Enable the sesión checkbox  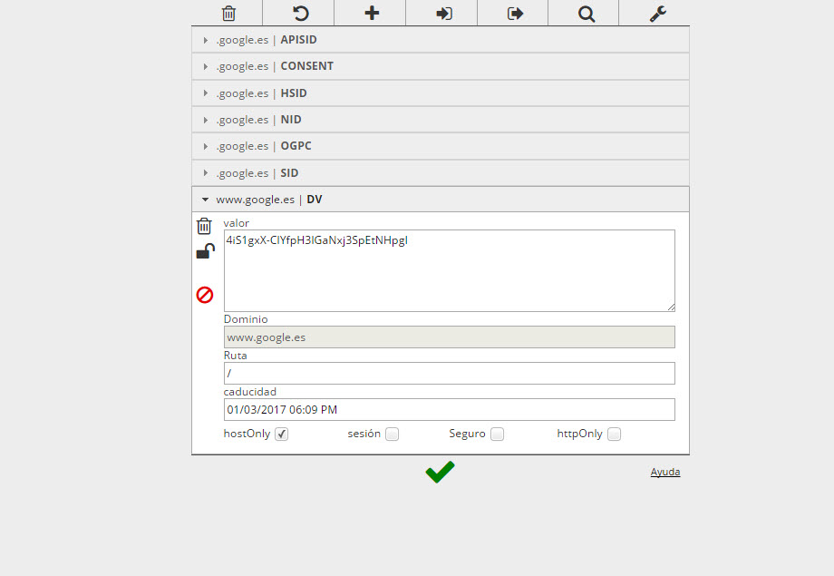coord(392,434)
